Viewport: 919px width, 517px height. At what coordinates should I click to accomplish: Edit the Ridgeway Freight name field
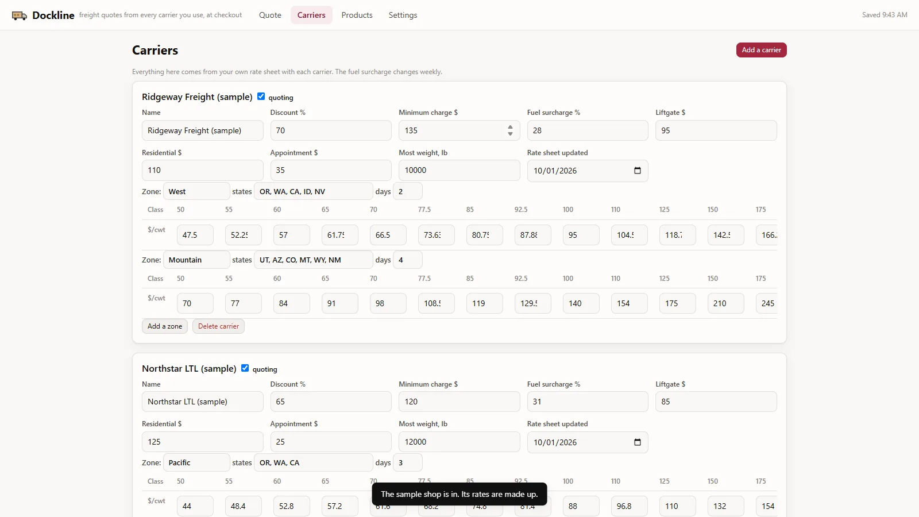(202, 130)
